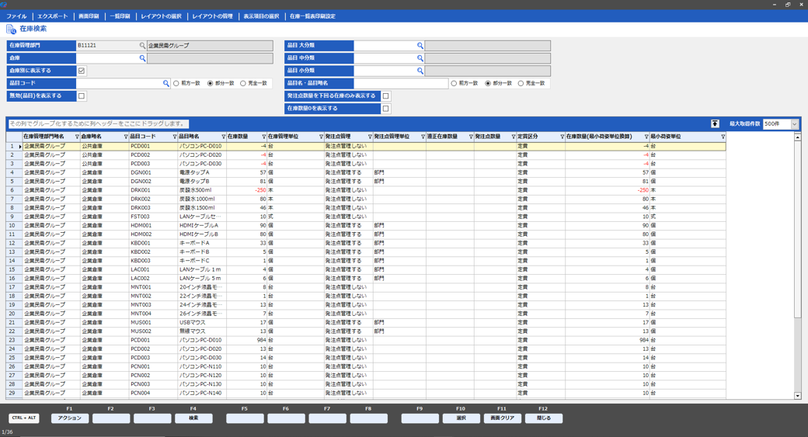This screenshot has height=437, width=808.
Task: Select 前方一致 for 品目コード
Action: (176, 83)
